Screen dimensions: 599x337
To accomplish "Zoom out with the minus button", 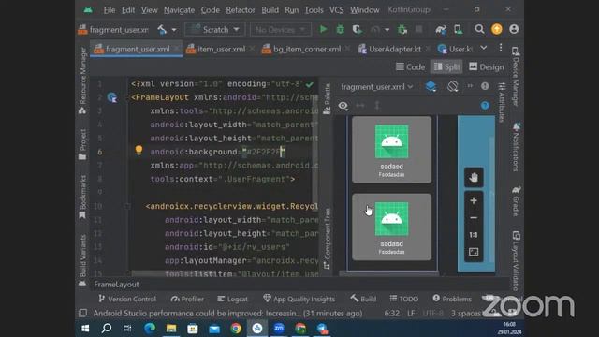I will 474,218.
